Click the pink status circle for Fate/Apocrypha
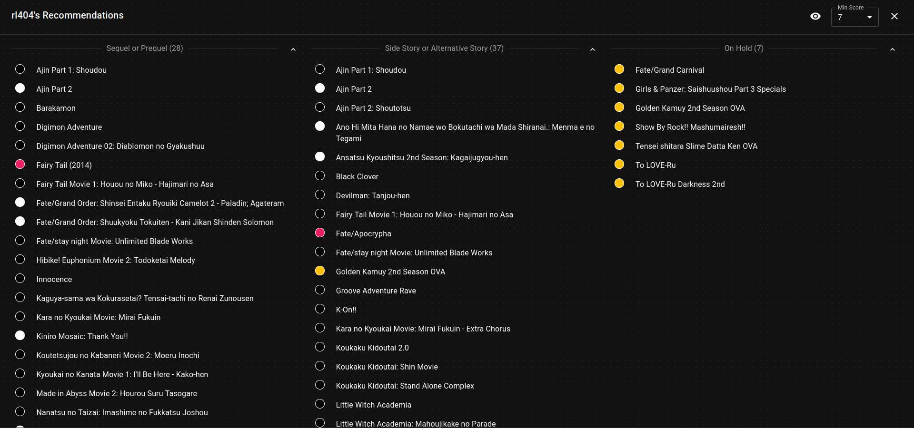 tap(320, 233)
